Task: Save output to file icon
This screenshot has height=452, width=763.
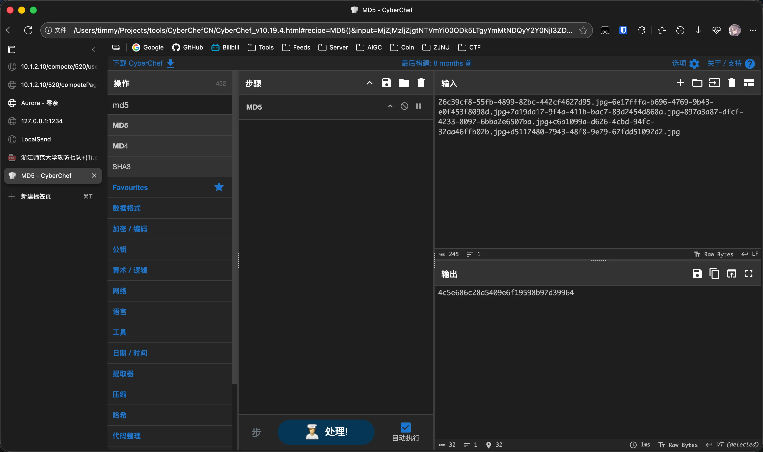Action: coord(697,273)
